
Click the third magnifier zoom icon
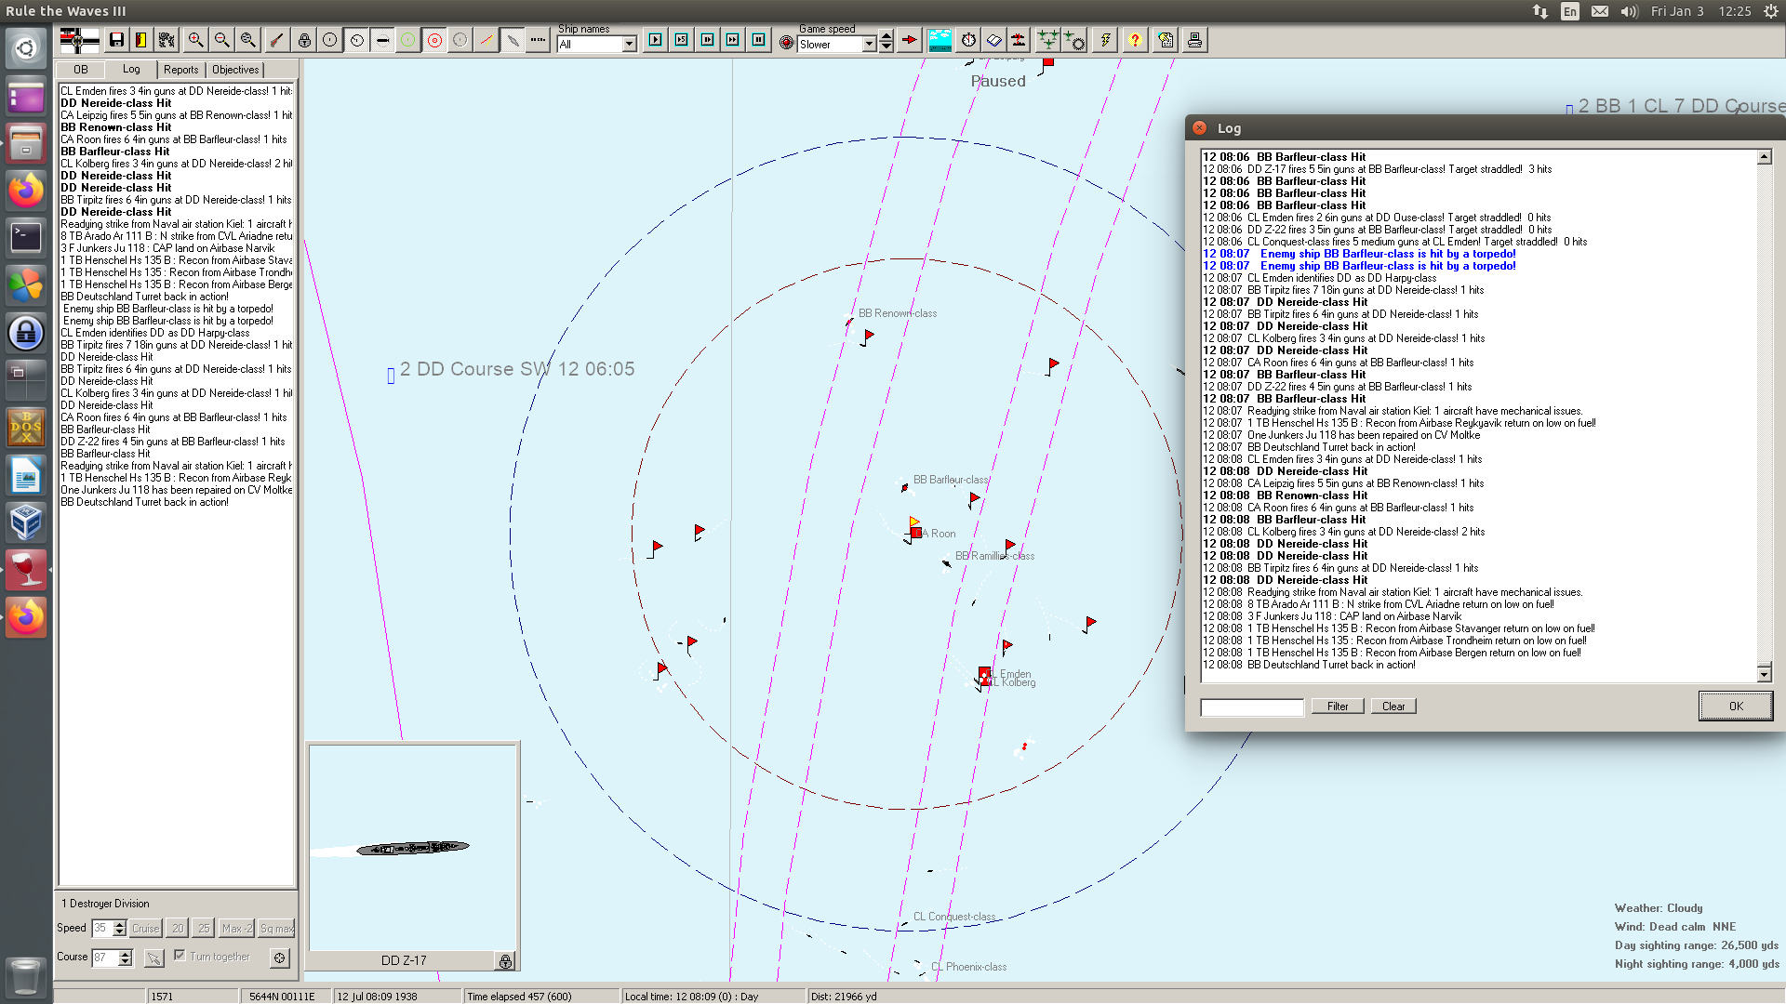pos(248,40)
